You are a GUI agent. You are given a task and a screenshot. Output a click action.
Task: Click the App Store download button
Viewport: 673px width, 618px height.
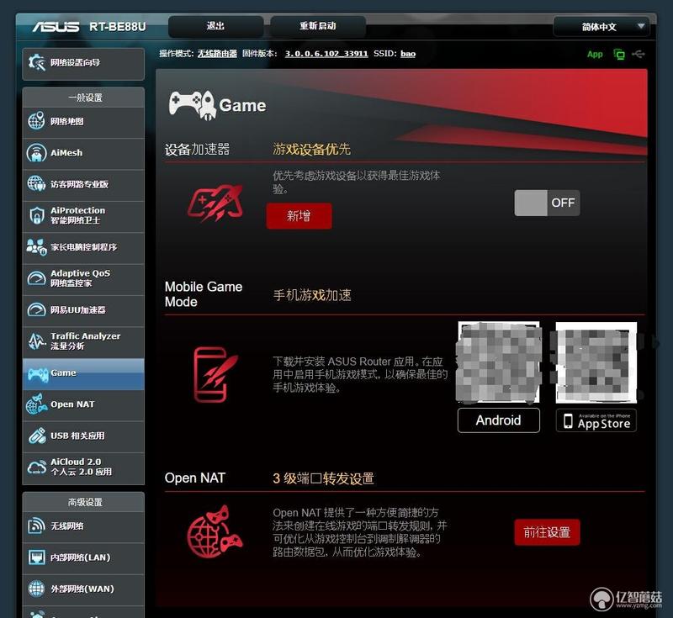(x=596, y=420)
